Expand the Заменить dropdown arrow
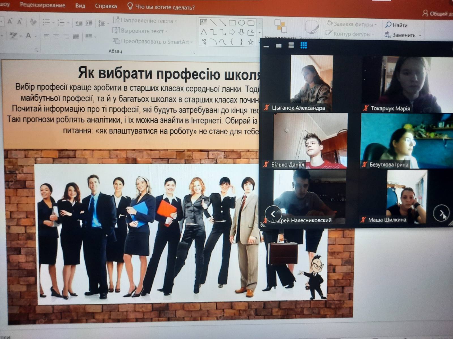This screenshot has height=339, width=453. (420, 35)
